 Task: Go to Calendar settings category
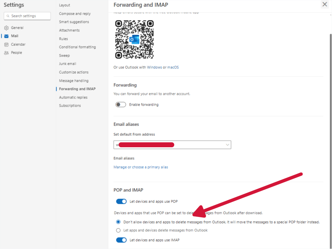click(18, 44)
